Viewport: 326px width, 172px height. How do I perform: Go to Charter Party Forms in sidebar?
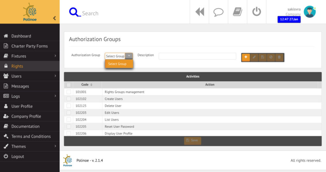29,46
